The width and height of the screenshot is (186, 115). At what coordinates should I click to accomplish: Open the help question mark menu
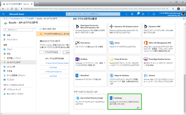[x=148, y=14]
